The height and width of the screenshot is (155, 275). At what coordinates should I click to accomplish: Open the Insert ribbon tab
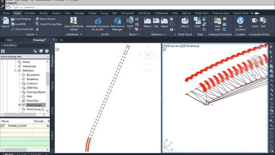pos(17,13)
